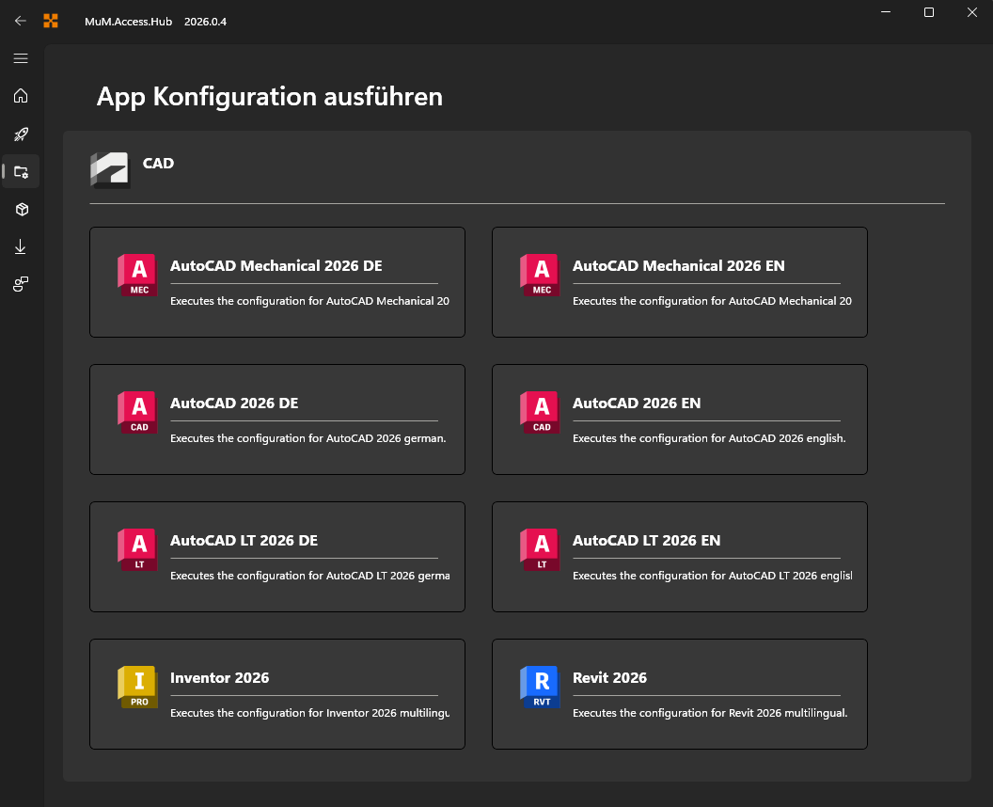Open the Home view in the sidebar
The height and width of the screenshot is (807, 993).
(20, 96)
